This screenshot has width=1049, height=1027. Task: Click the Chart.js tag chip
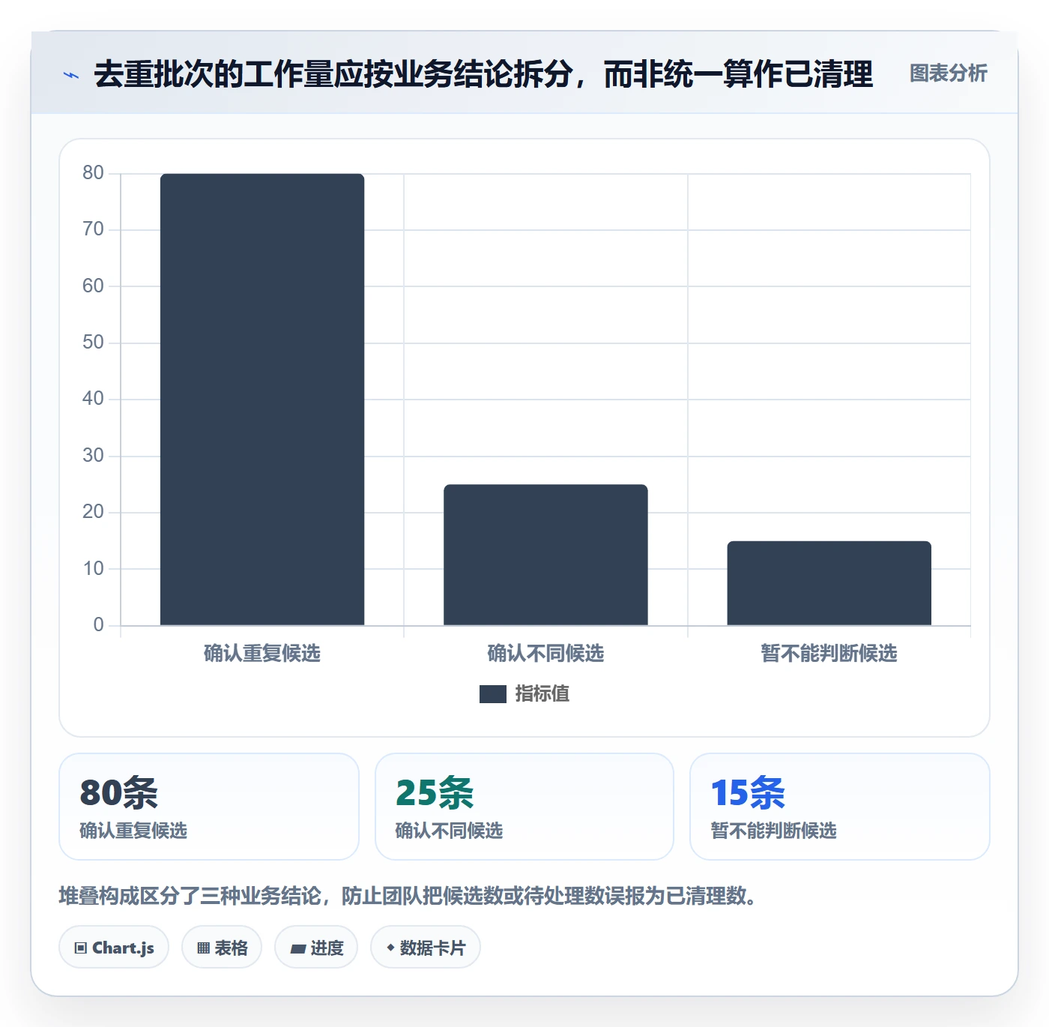[x=114, y=948]
